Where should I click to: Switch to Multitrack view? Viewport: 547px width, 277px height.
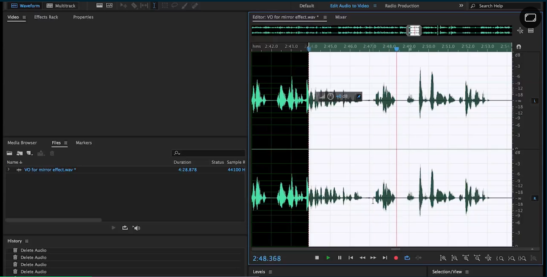[61, 5]
